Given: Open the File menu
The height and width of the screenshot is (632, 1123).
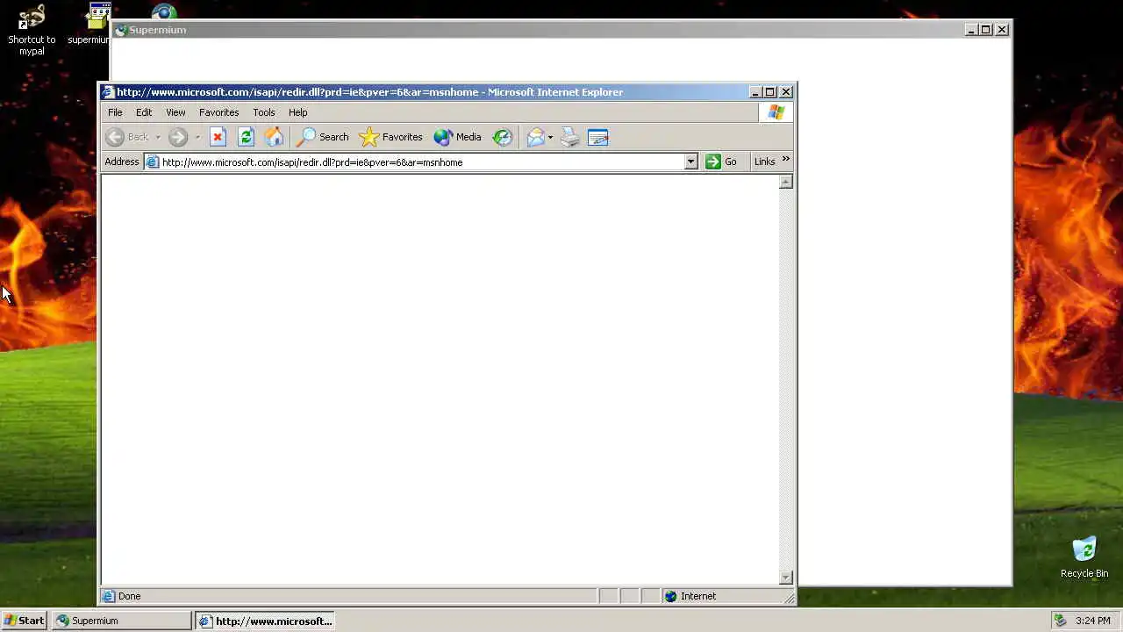Looking at the screenshot, I should (115, 112).
